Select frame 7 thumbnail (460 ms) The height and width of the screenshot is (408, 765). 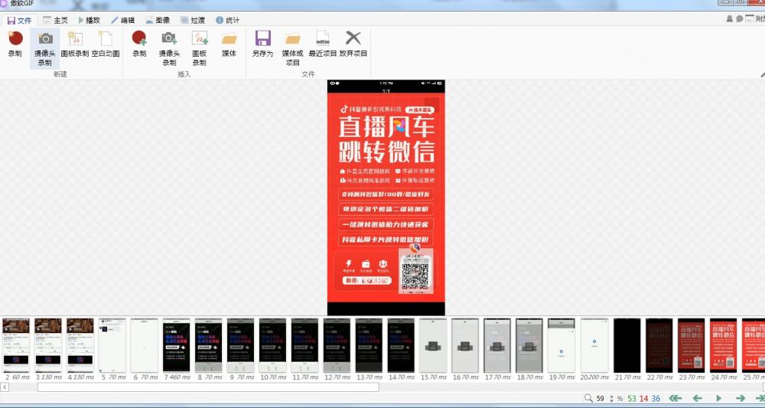coord(176,346)
